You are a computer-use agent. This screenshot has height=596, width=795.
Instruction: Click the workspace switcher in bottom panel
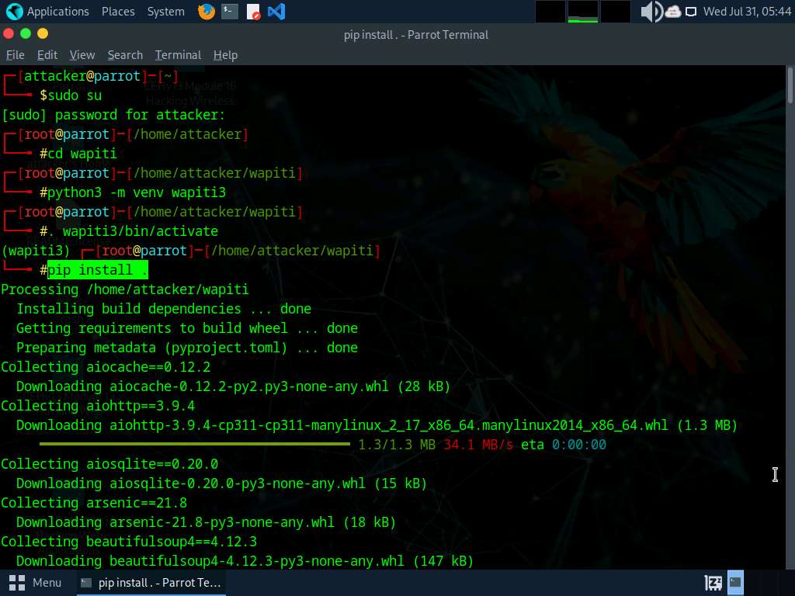[735, 582]
